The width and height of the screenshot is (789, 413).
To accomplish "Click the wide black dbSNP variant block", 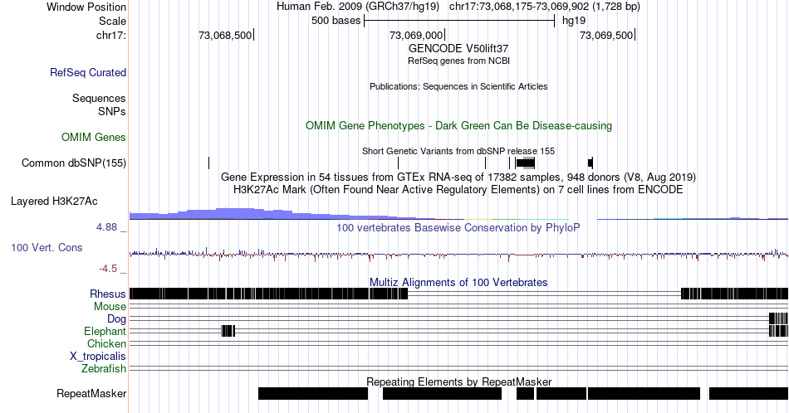I will (526, 163).
